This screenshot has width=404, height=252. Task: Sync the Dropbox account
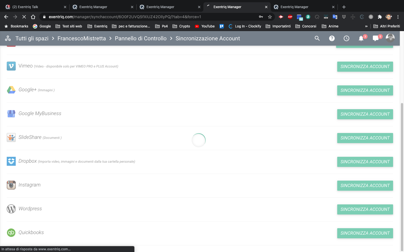tap(365, 162)
